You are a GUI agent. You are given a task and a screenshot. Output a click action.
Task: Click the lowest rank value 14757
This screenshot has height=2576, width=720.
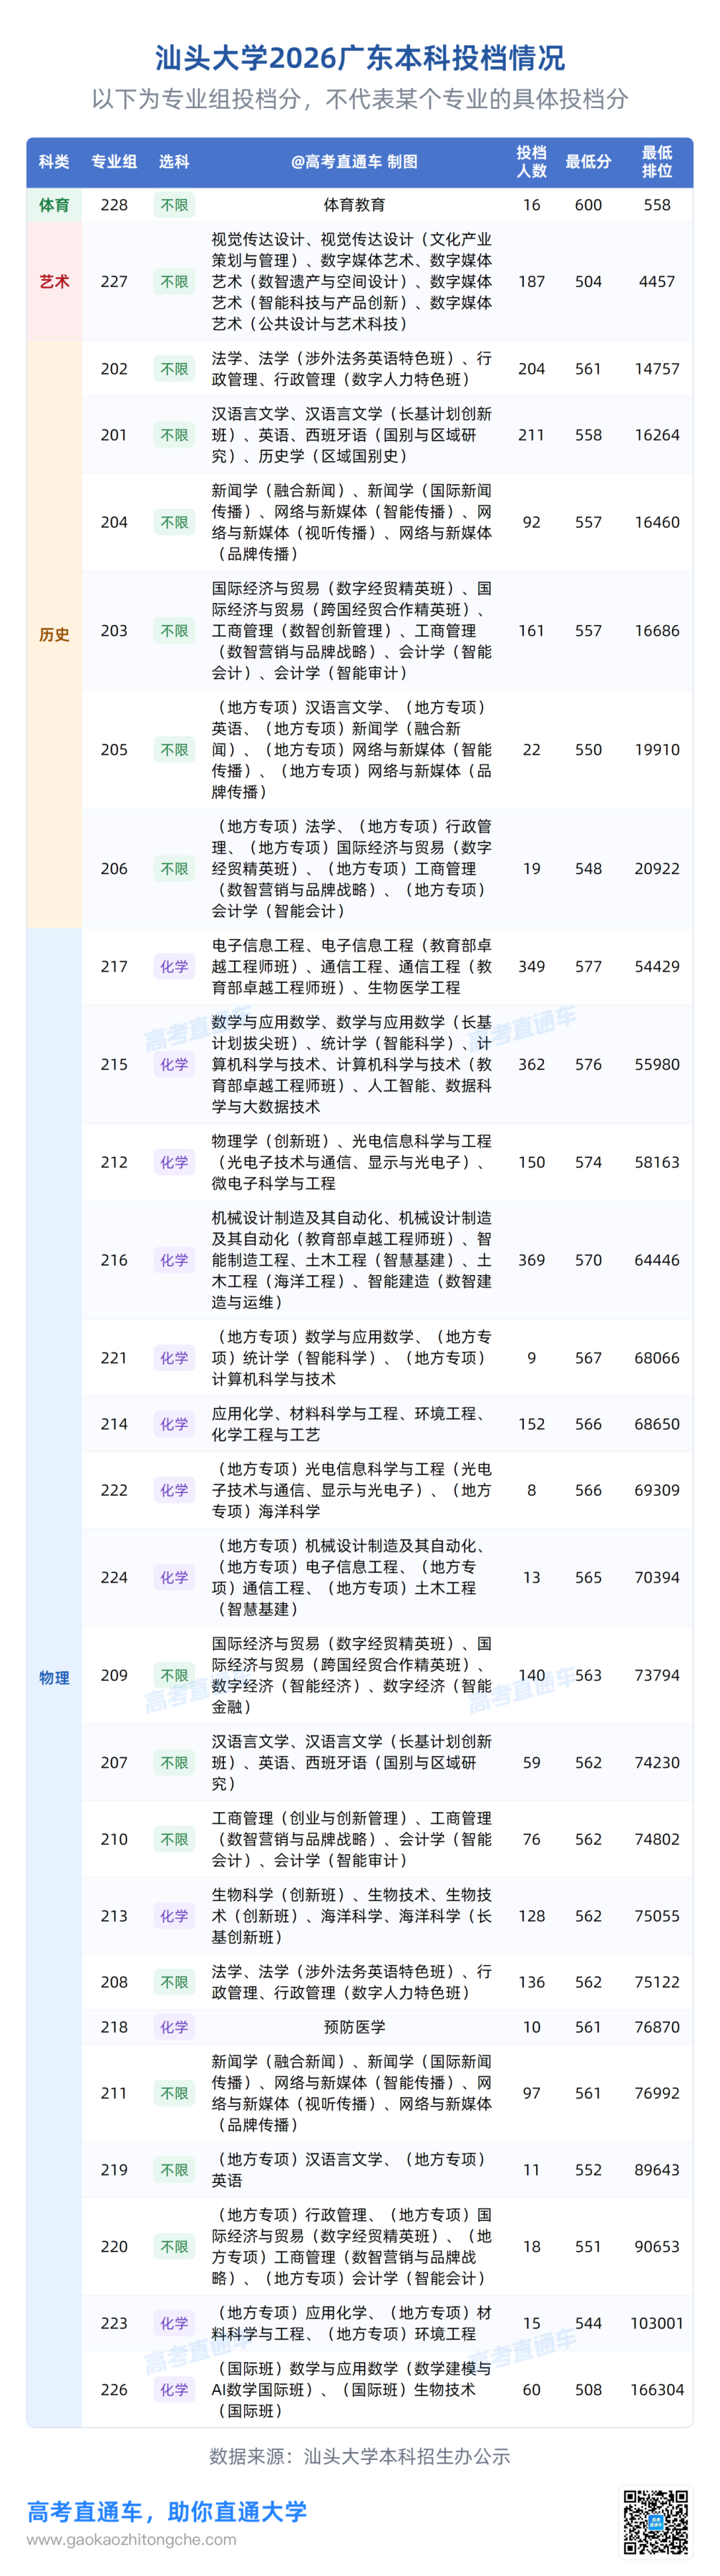click(657, 369)
